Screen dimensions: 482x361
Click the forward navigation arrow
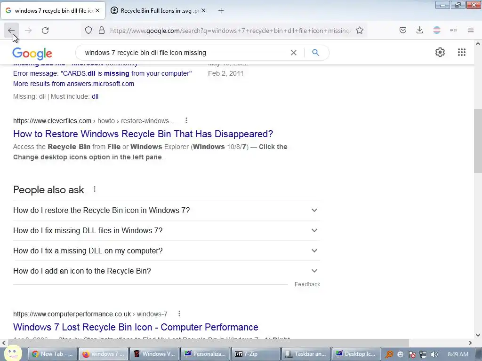click(x=28, y=31)
